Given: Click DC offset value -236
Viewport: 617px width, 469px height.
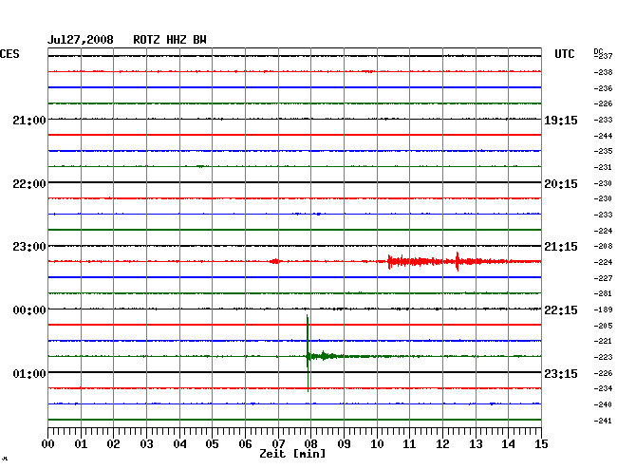Looking at the screenshot, I should (x=603, y=88).
